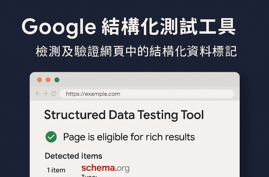Image resolution: width=269 pixels, height=177 pixels.
Task: Open the schema.org logo link
Action: click(x=105, y=168)
